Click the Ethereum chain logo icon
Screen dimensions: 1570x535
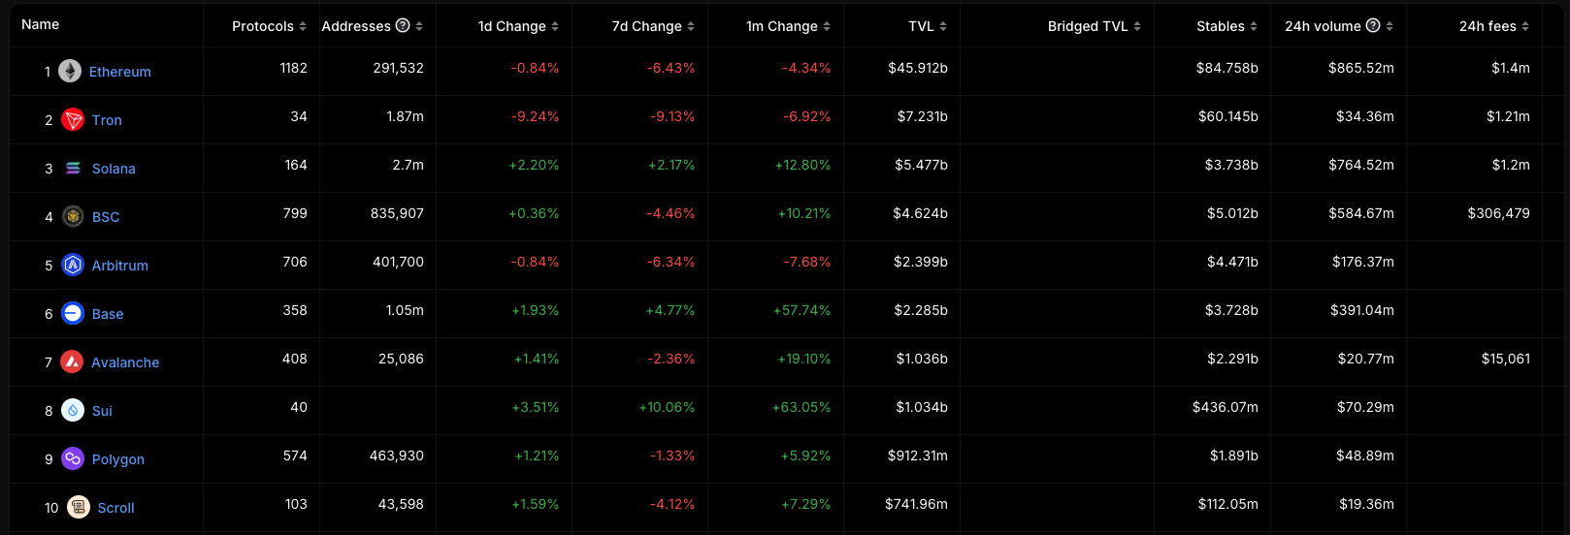point(70,71)
